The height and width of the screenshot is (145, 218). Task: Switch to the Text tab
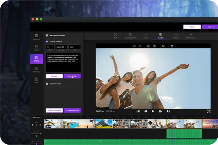pos(115,36)
